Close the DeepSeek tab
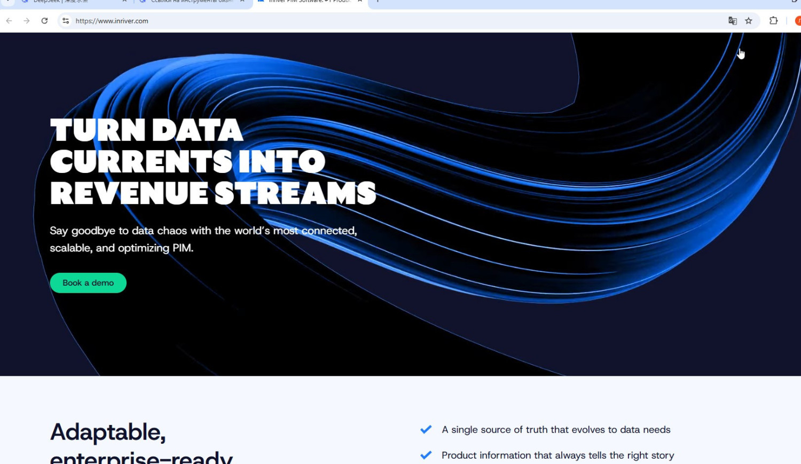This screenshot has width=801, height=464. (x=124, y=2)
